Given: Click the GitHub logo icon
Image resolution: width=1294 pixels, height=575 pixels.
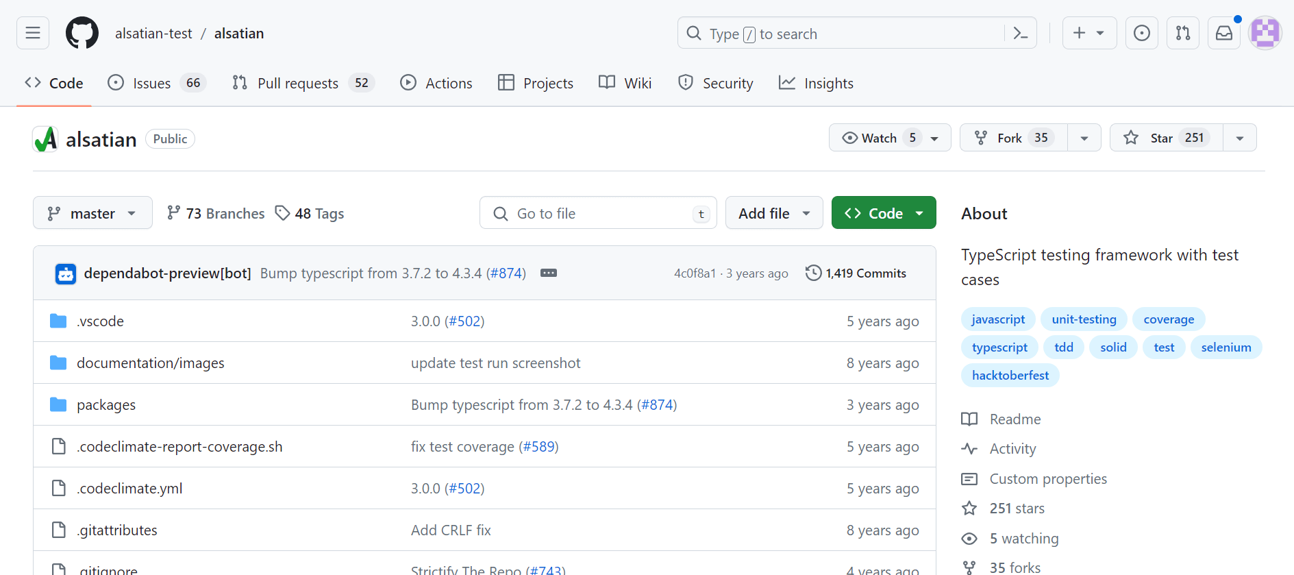Looking at the screenshot, I should tap(82, 33).
